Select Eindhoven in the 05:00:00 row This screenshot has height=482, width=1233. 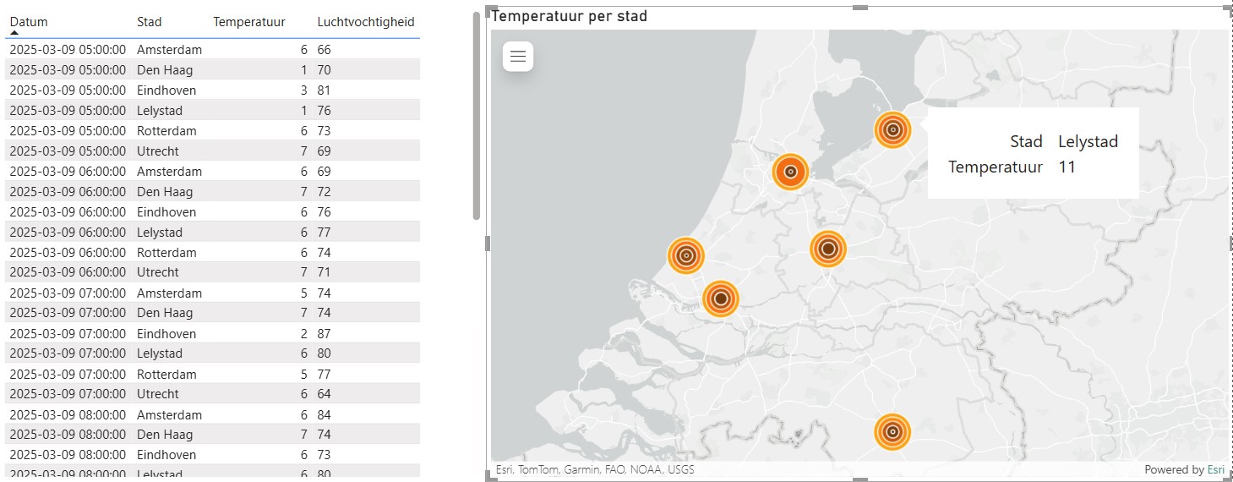pyautogui.click(x=166, y=90)
